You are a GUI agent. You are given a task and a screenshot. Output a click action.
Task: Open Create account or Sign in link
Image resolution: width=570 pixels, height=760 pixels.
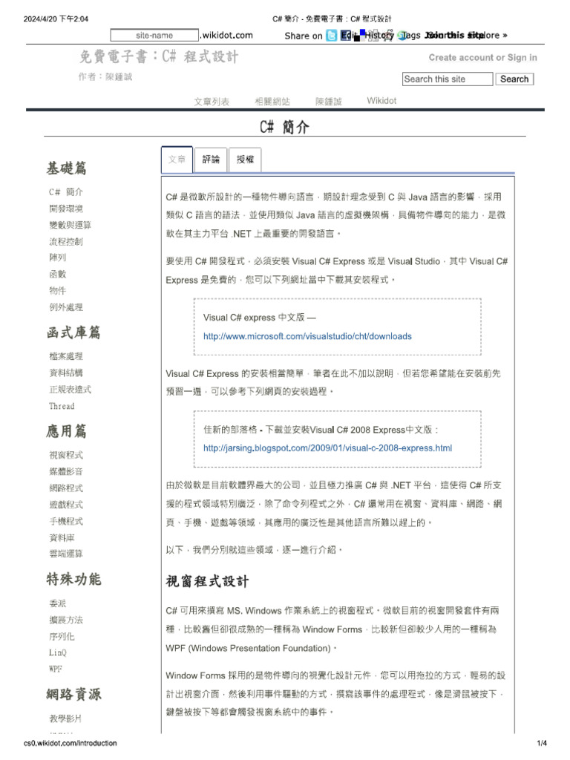pyautogui.click(x=482, y=57)
